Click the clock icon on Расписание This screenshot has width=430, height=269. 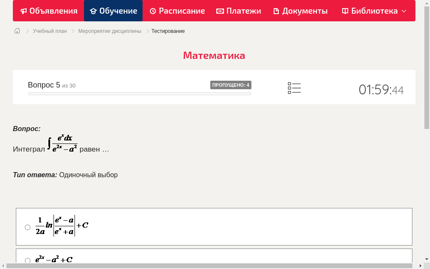[152, 11]
